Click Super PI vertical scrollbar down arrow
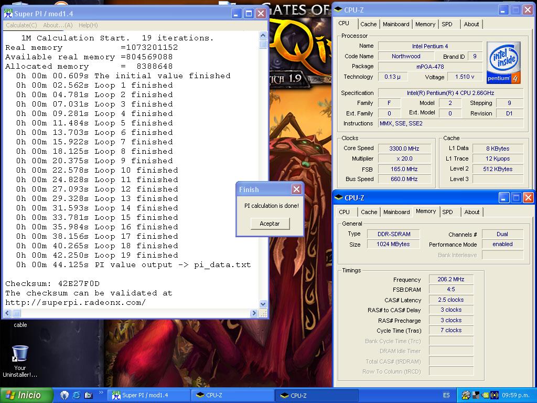Image resolution: width=537 pixels, height=403 pixels. click(263, 304)
